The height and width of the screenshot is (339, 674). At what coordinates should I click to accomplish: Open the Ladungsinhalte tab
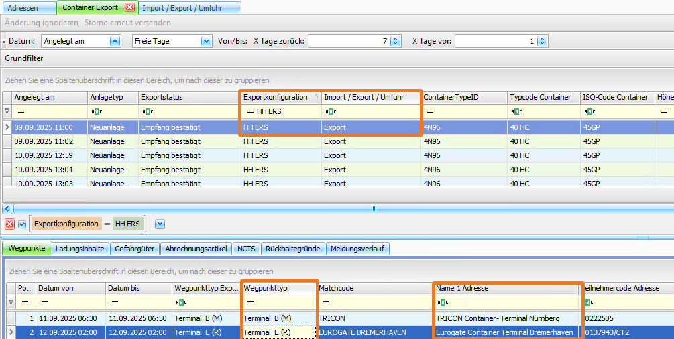click(x=80, y=249)
